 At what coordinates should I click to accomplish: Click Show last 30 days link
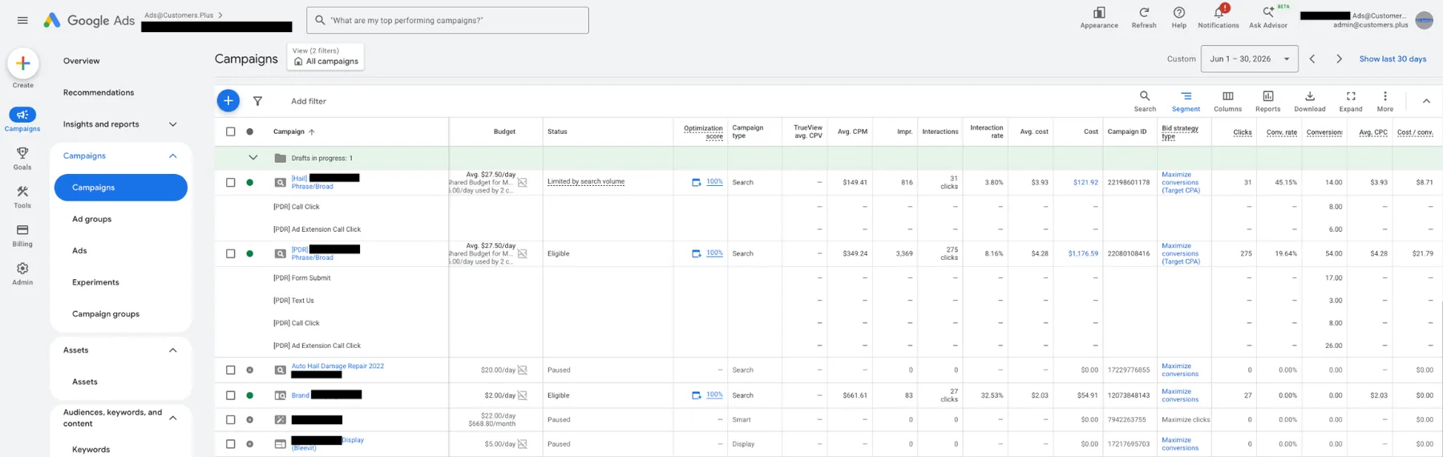pyautogui.click(x=1392, y=59)
